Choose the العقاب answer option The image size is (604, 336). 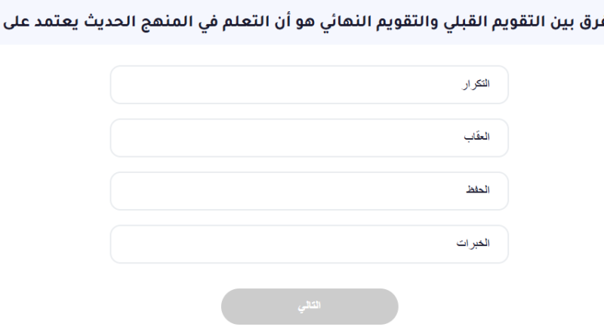click(310, 137)
